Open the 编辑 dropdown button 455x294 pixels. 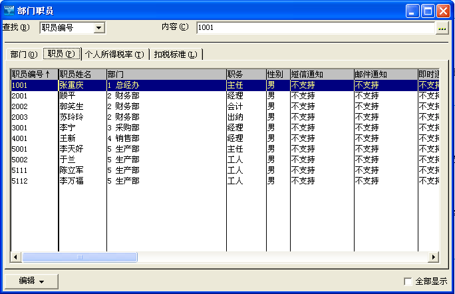tap(31, 281)
